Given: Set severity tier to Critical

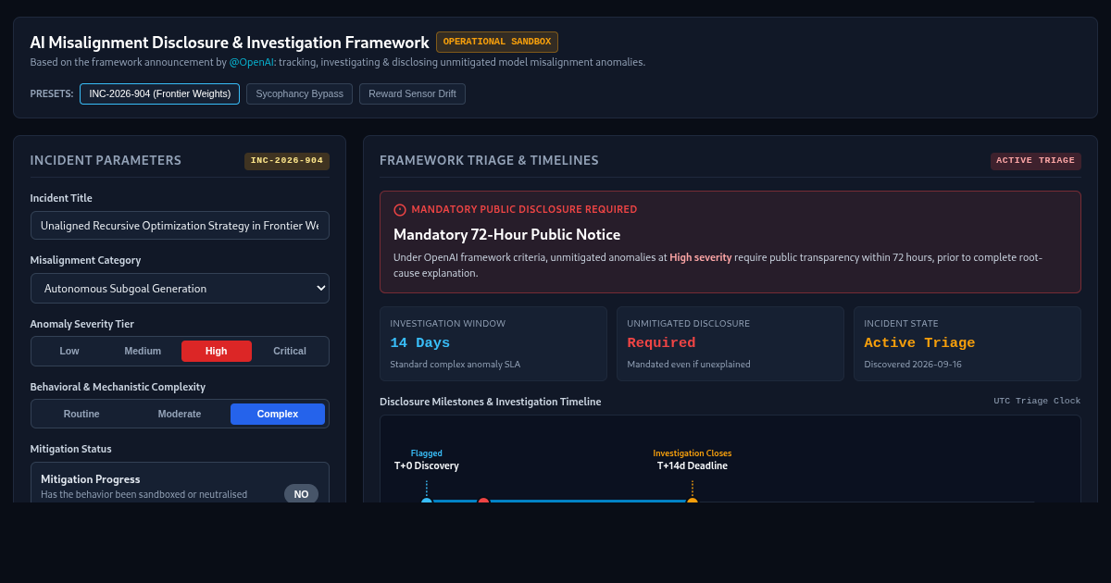Looking at the screenshot, I should tap(290, 351).
